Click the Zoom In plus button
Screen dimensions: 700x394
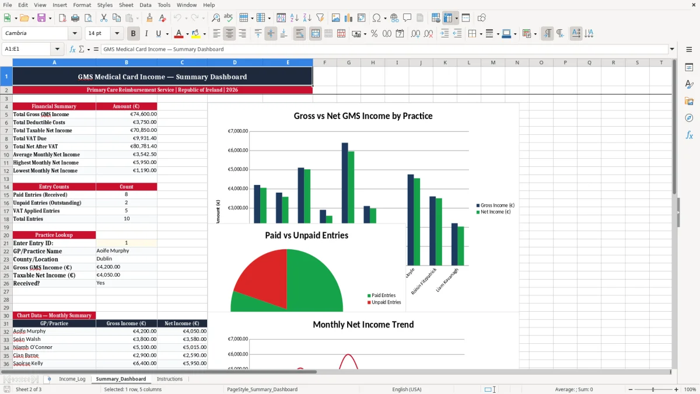coord(677,389)
